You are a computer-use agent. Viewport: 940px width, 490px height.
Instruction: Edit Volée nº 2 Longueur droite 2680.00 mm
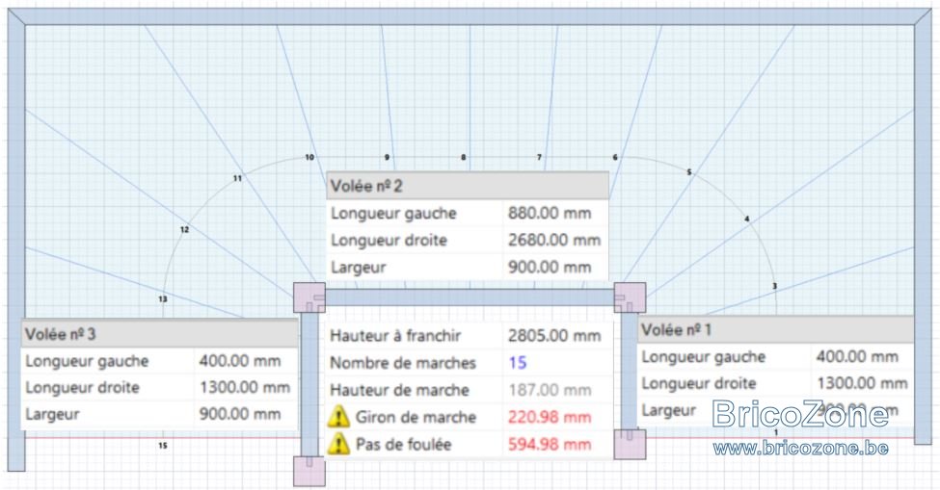(554, 240)
